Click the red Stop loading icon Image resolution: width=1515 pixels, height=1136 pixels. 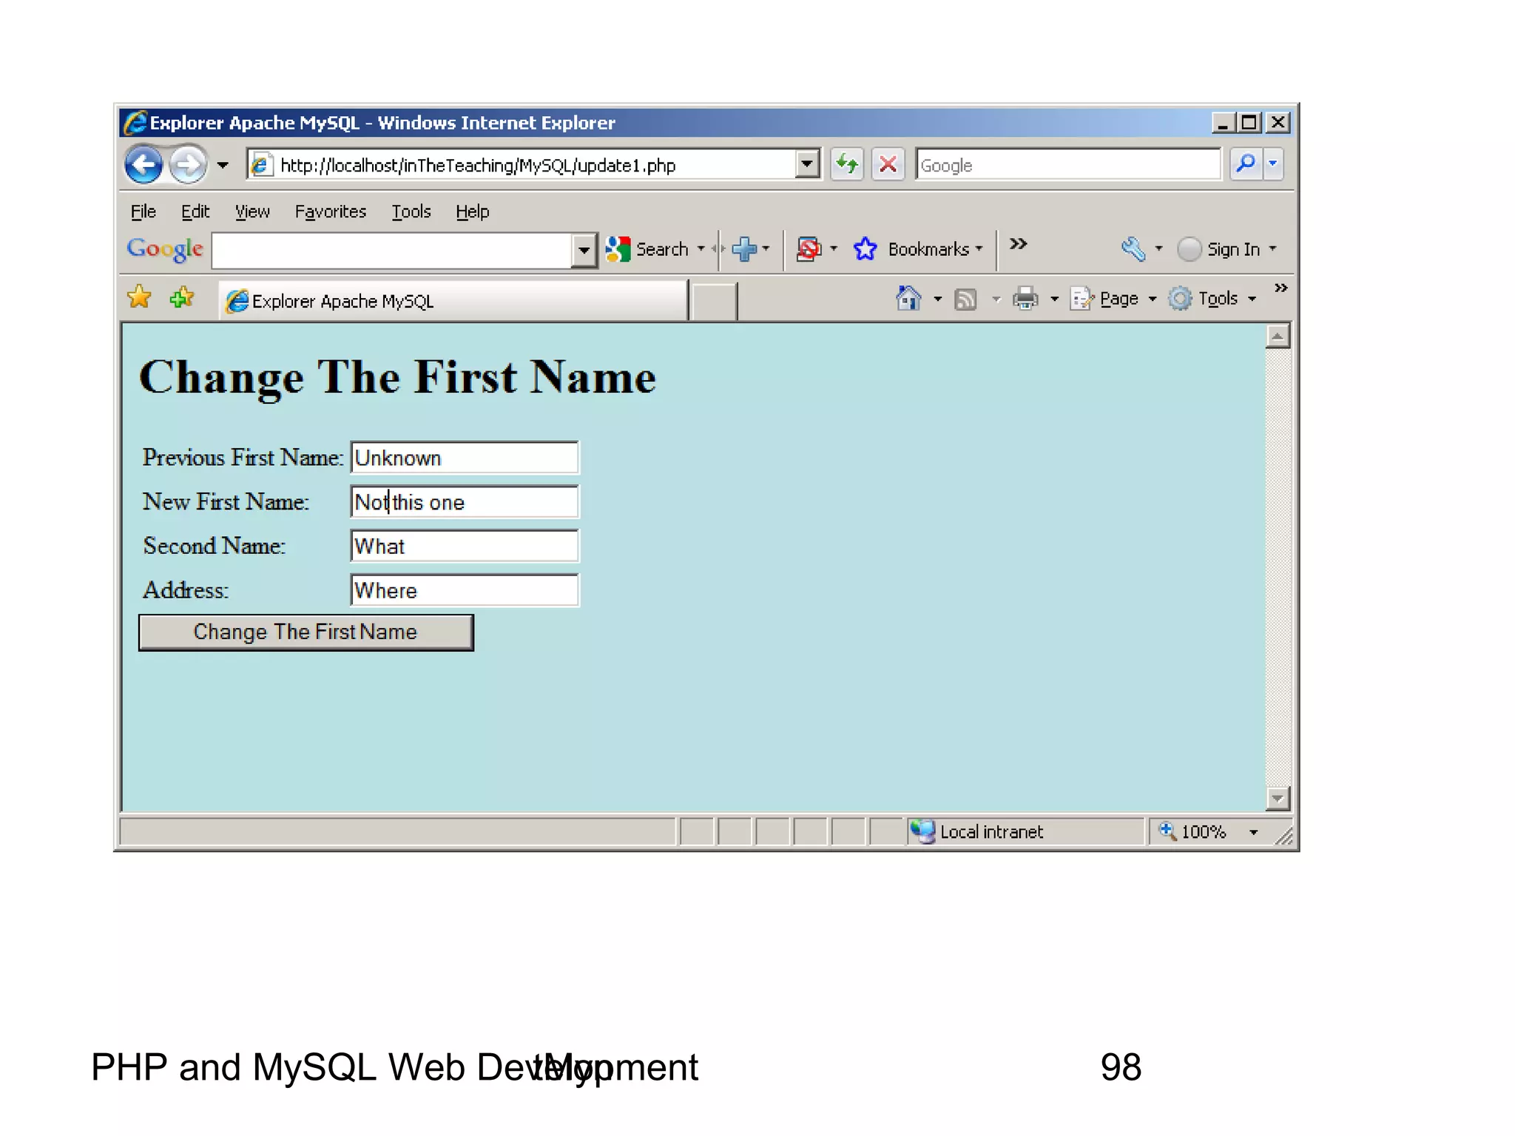click(888, 164)
